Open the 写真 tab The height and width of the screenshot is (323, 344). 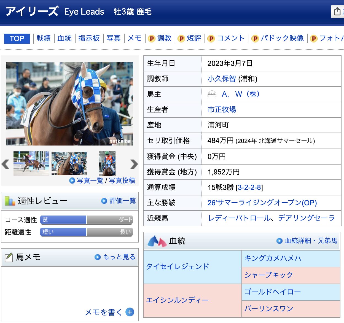(x=114, y=38)
